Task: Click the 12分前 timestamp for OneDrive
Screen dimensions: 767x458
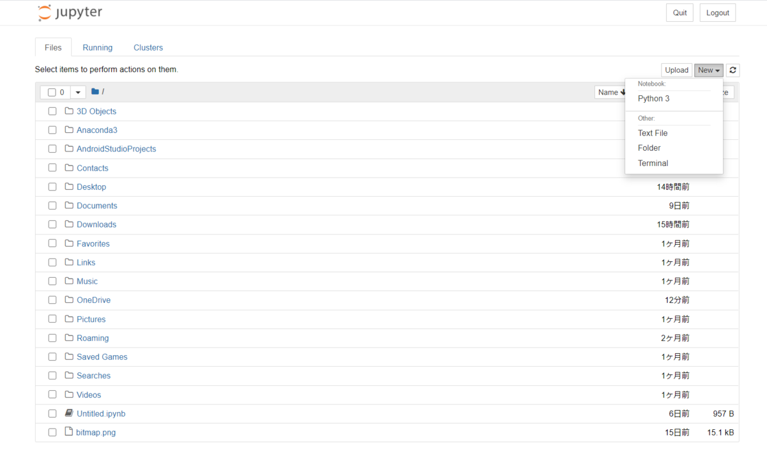Action: (677, 300)
